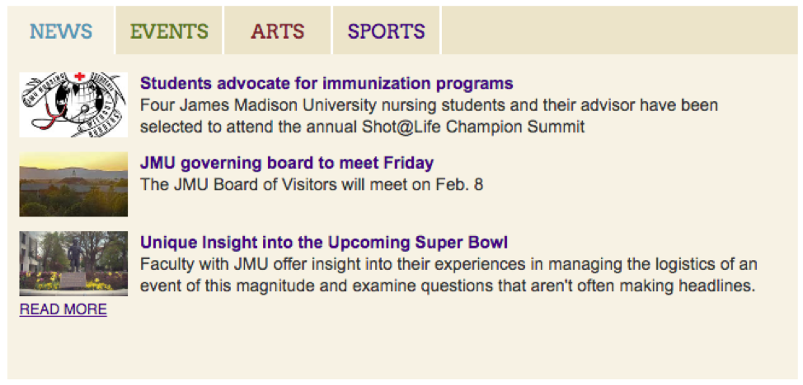Select the ARTS tab

click(x=278, y=30)
